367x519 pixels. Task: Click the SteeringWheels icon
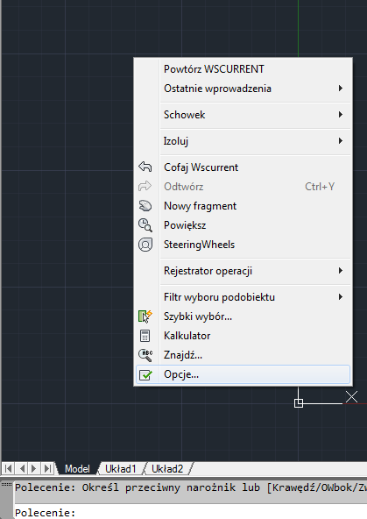pos(145,245)
